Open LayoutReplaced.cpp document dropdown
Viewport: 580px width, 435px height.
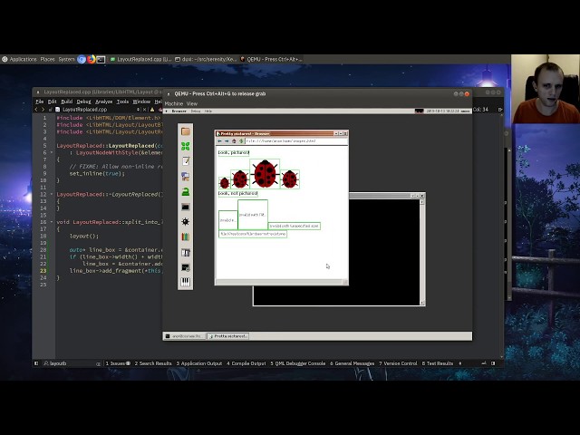tap(138, 110)
